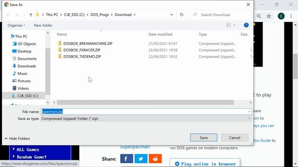This screenshot has width=298, height=167.
Task: Click DOSBOX_BREAKMACHINE.ZIP zip folder icon
Action: point(60,43)
